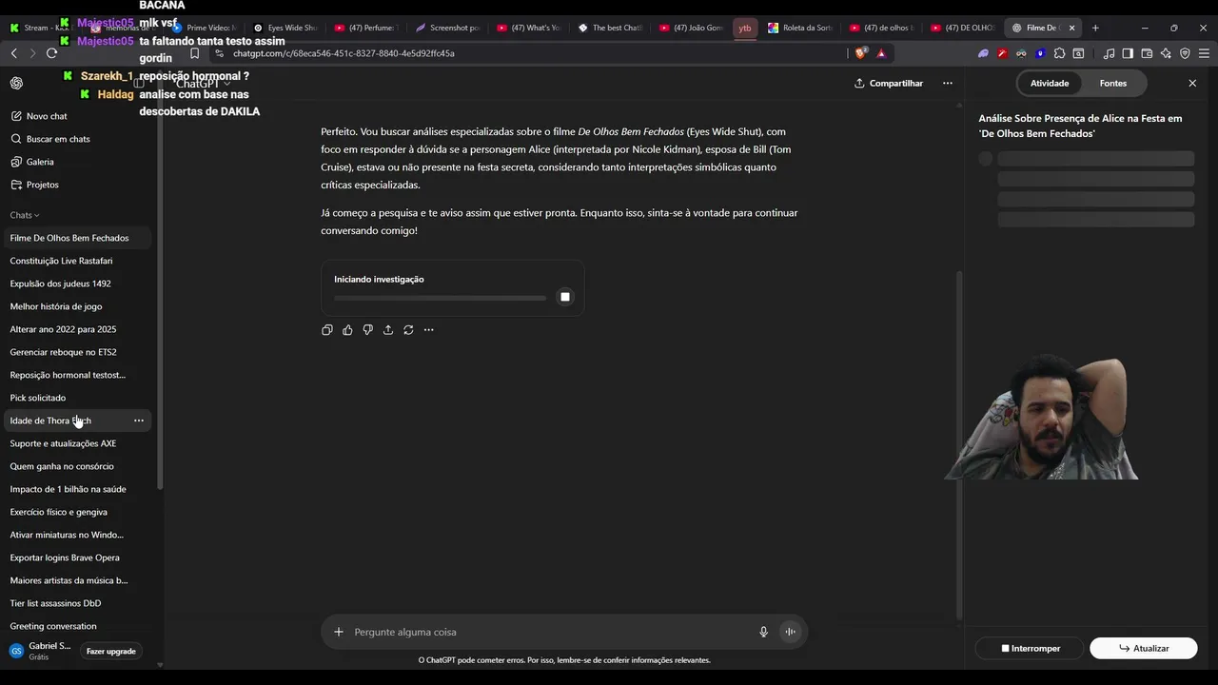Open the Greeting conversation chat
Screen dimensions: 1218x685
pyautogui.click(x=76, y=626)
